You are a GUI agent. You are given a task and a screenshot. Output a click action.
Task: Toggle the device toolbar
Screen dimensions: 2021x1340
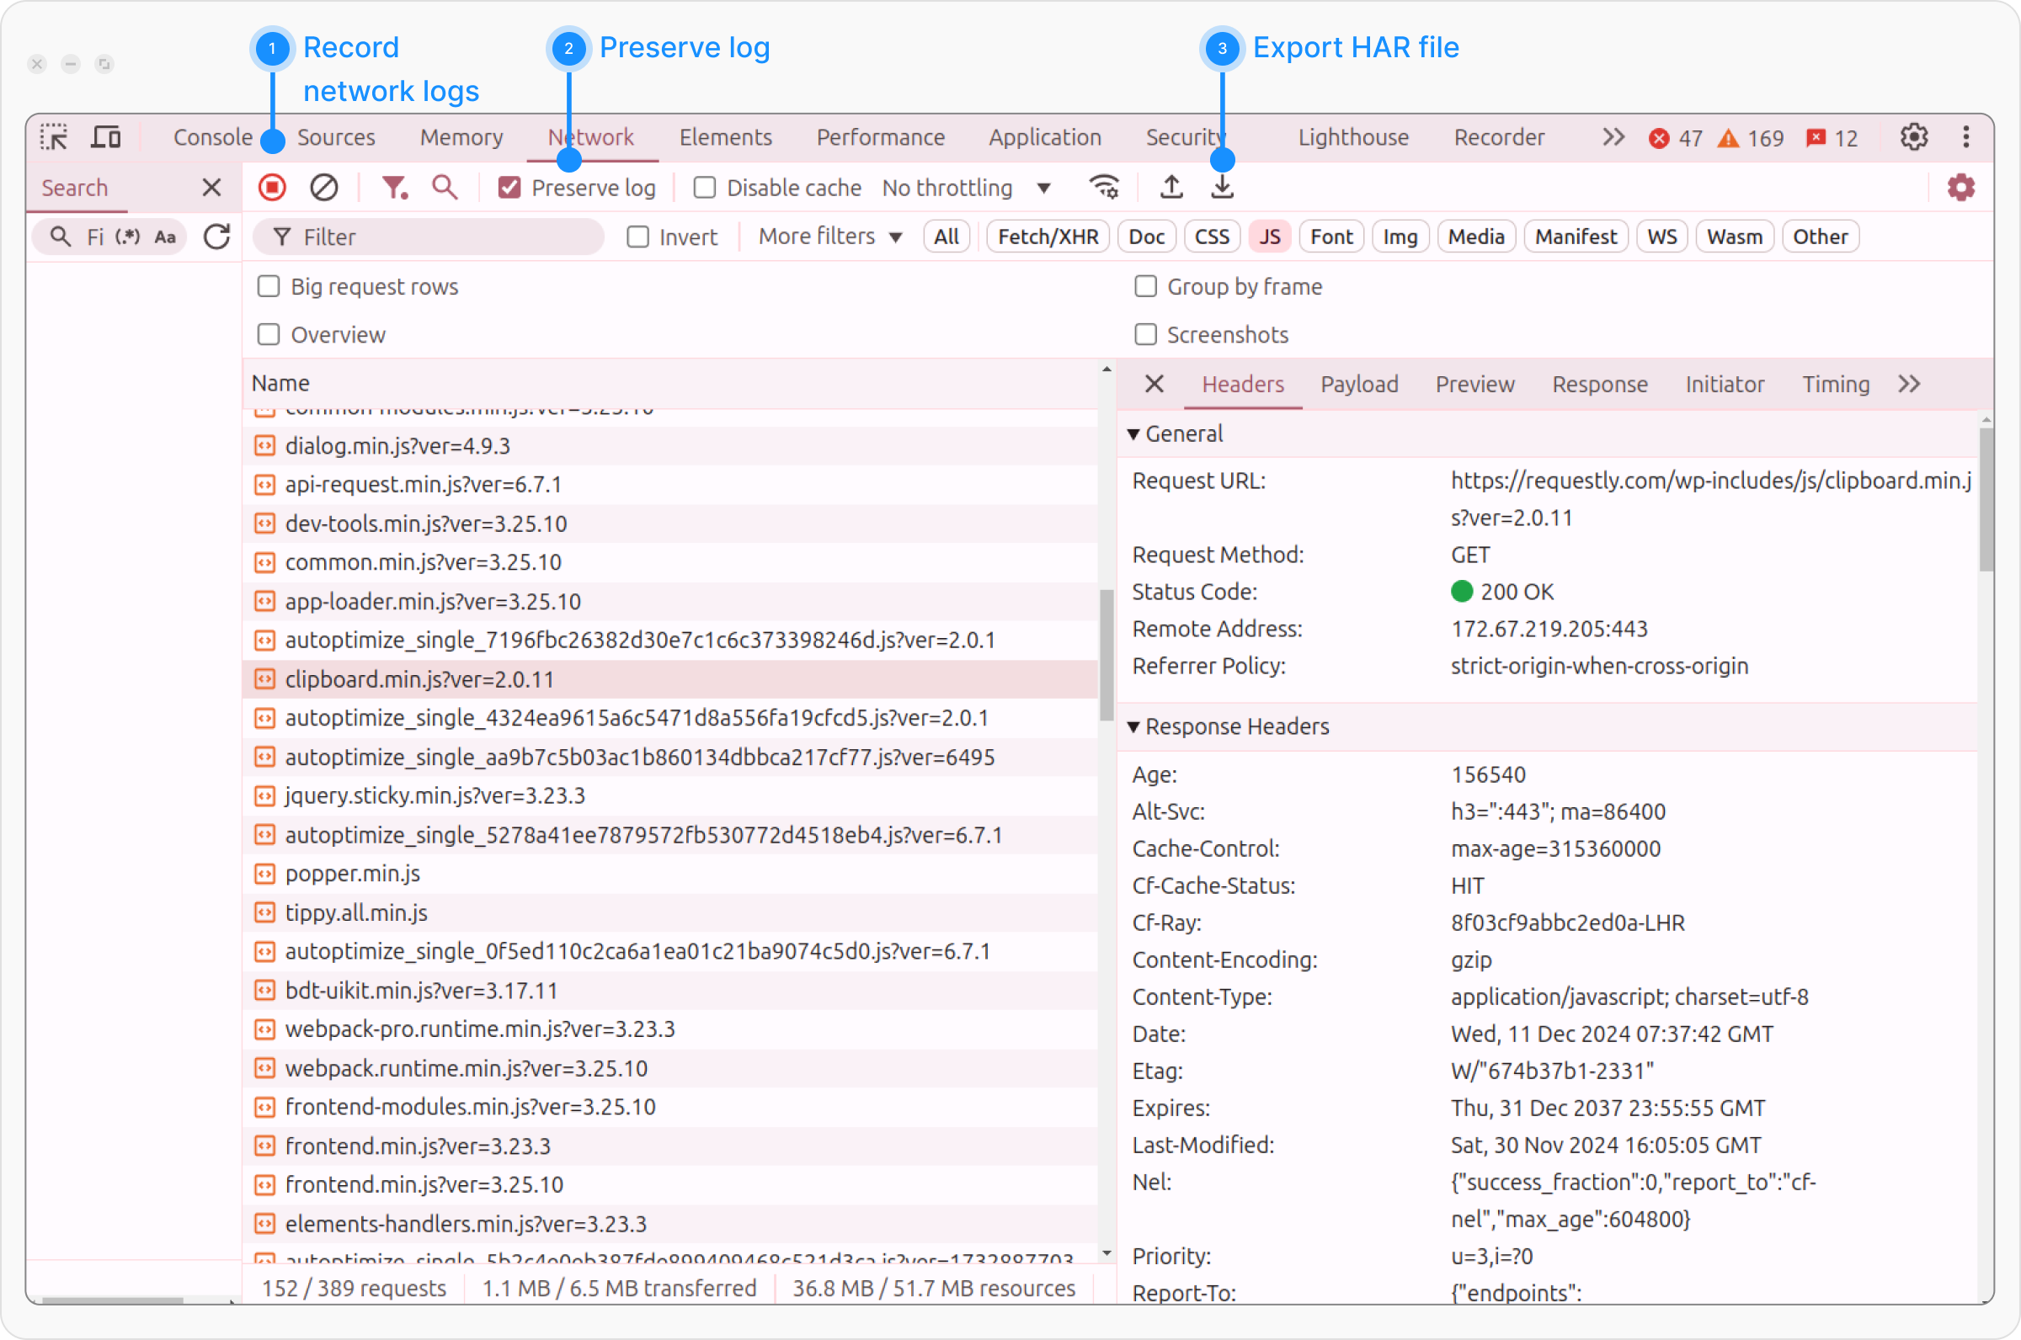[x=104, y=136]
